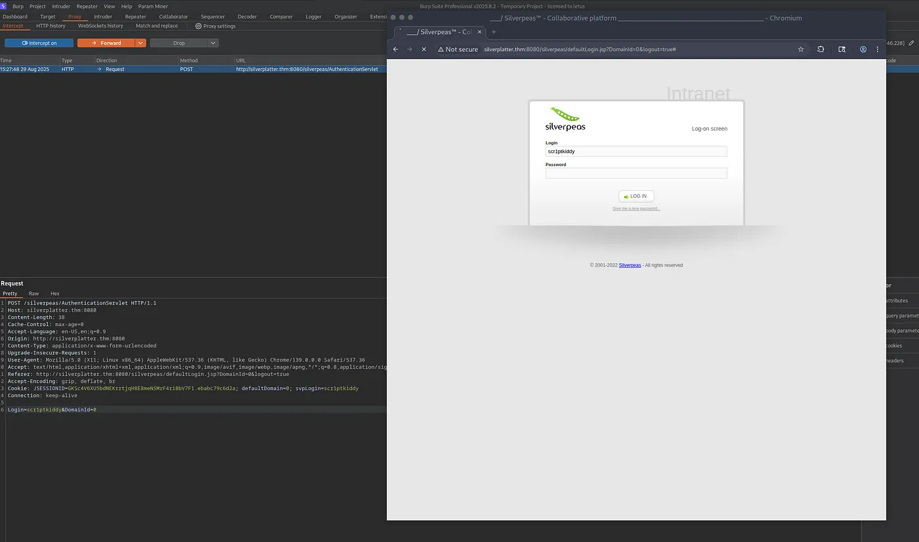Open the side panel search icon
This screenshot has height=542, width=919.
coord(842,49)
